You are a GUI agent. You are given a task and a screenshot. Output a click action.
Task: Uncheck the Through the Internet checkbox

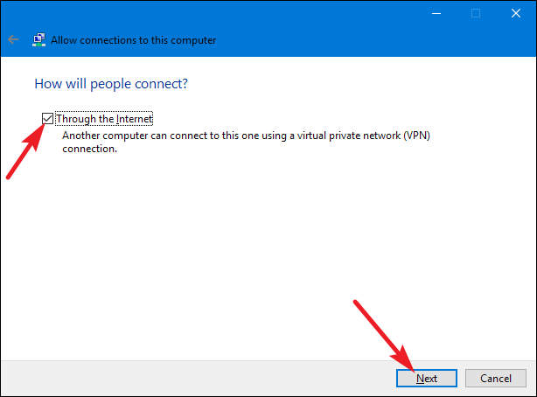point(47,118)
